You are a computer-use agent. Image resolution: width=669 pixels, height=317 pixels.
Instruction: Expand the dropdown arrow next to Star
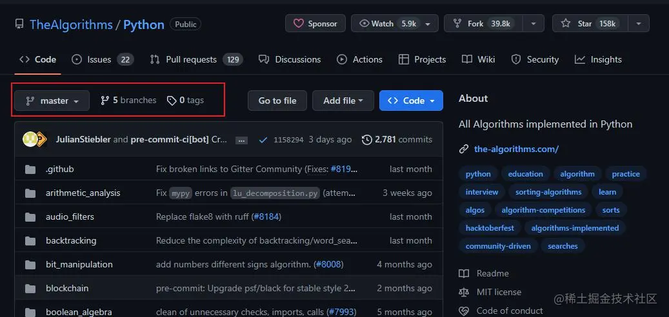(639, 23)
